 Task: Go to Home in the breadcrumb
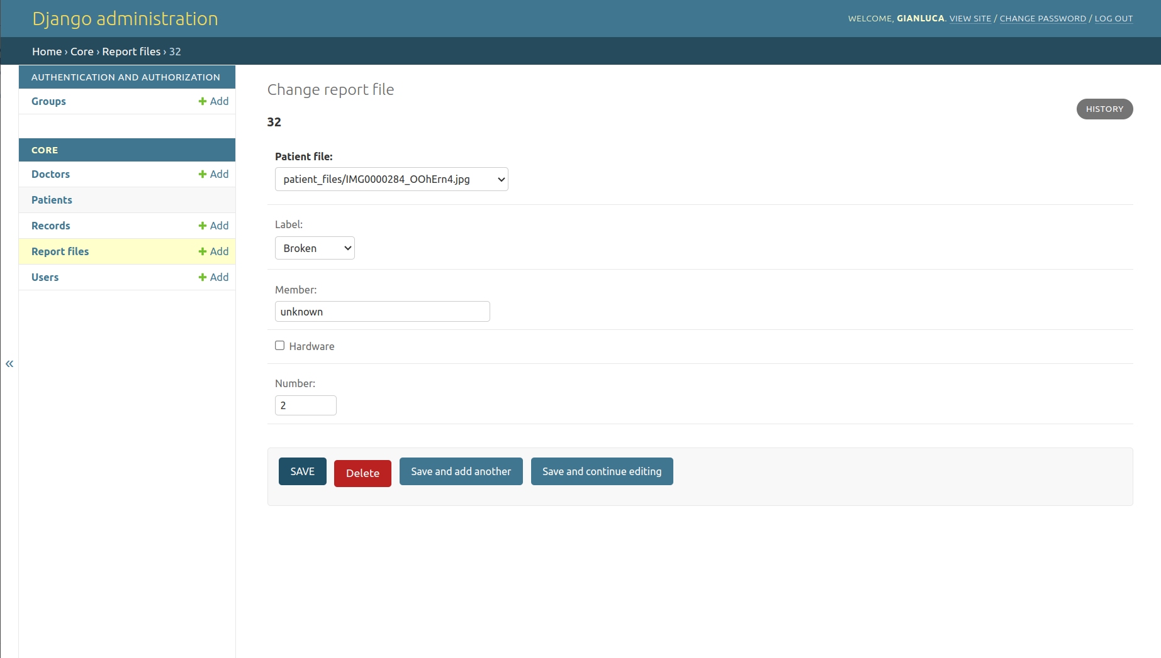coord(47,52)
